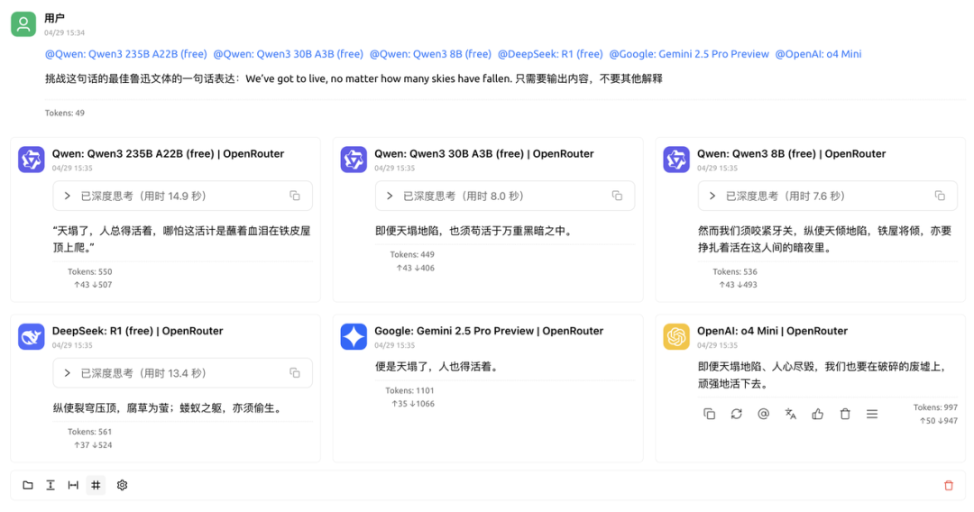The image size is (974, 512).
Task: Copy the o4 Mini response
Action: [x=709, y=414]
